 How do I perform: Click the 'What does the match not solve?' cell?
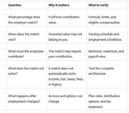(26, 74)
